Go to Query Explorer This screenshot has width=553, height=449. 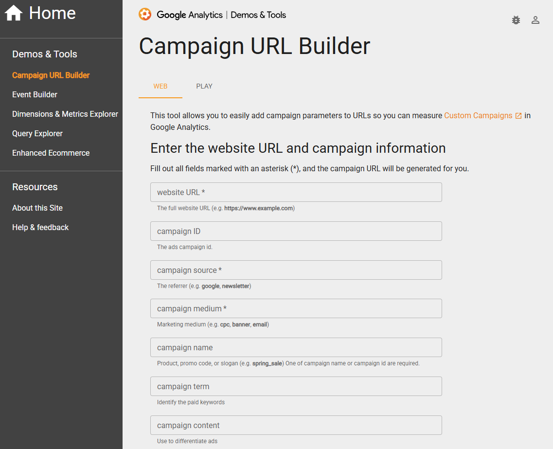pyautogui.click(x=37, y=133)
